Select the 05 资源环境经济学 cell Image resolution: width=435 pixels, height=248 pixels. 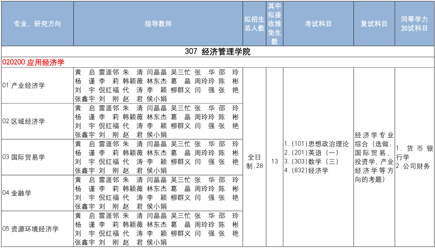tap(37, 229)
